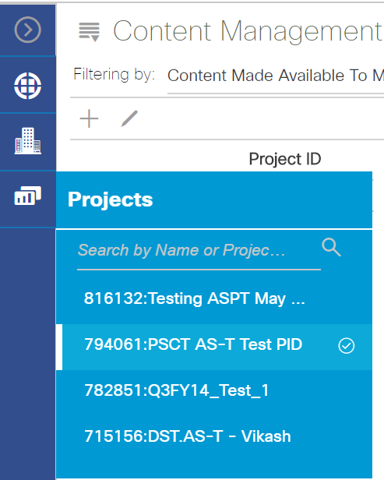Open the bar chart Projects icon in sidebar
Image resolution: width=384 pixels, height=480 pixels.
[x=28, y=196]
